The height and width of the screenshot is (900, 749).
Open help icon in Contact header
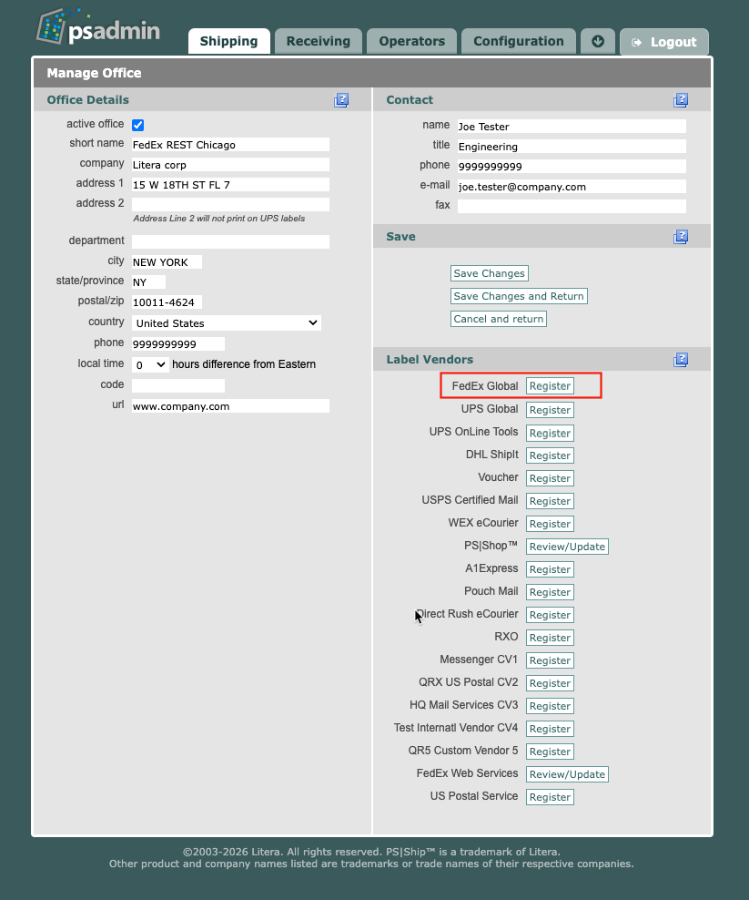coord(681,100)
